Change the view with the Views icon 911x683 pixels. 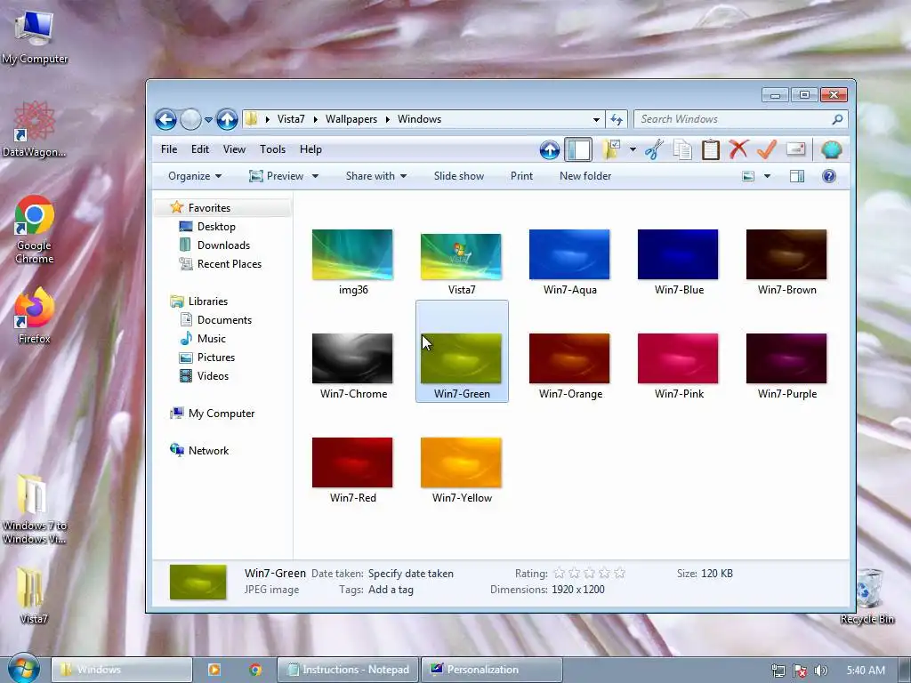pyautogui.click(x=748, y=176)
